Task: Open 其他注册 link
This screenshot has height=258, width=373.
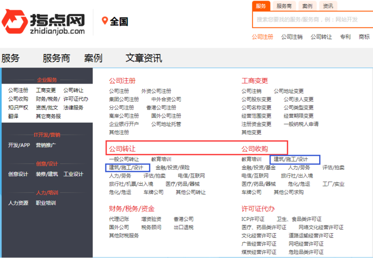Action: click(119, 132)
